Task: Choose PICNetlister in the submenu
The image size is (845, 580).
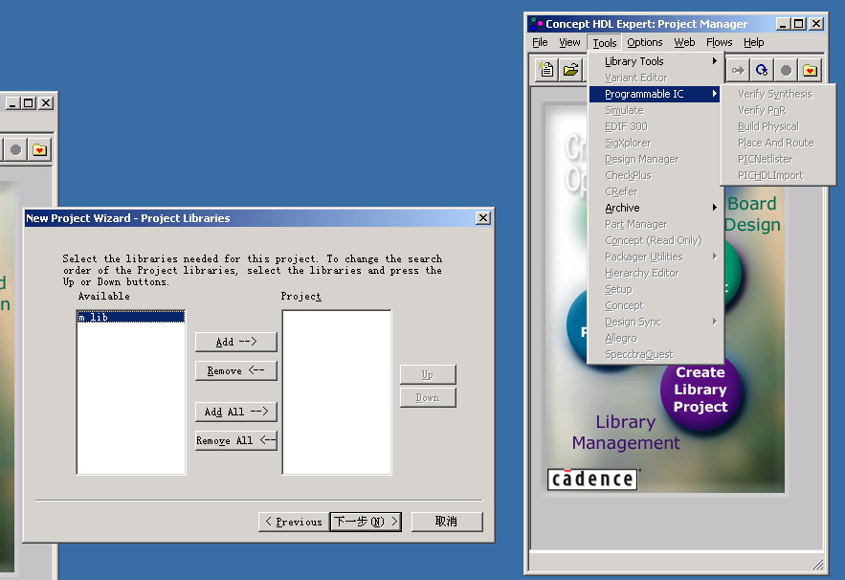Action: [778, 159]
